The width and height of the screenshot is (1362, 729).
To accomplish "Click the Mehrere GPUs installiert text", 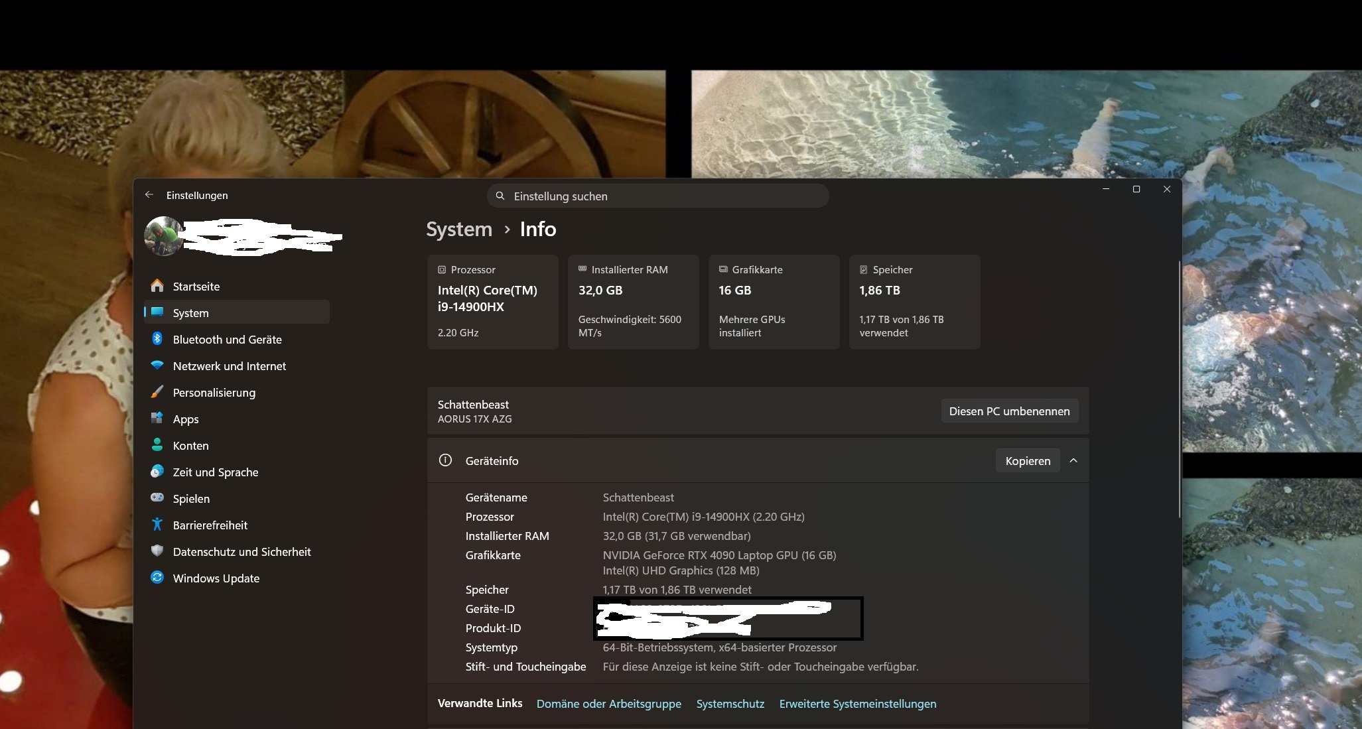I will [x=752, y=326].
